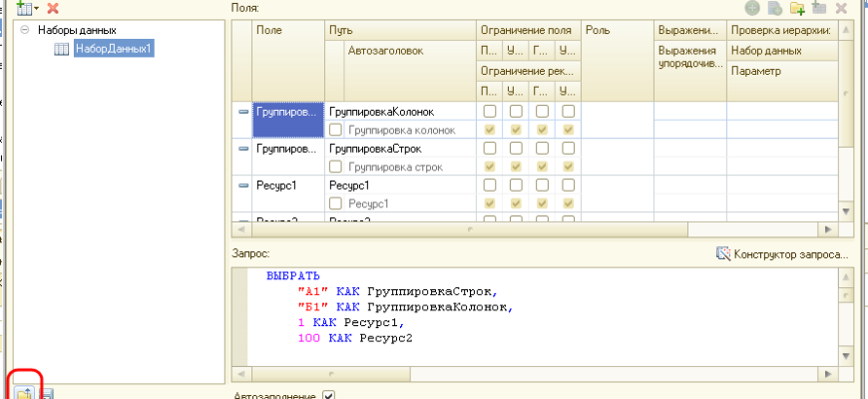Click the red delete data set icon
This screenshot has height=399, width=868.
click(x=53, y=7)
